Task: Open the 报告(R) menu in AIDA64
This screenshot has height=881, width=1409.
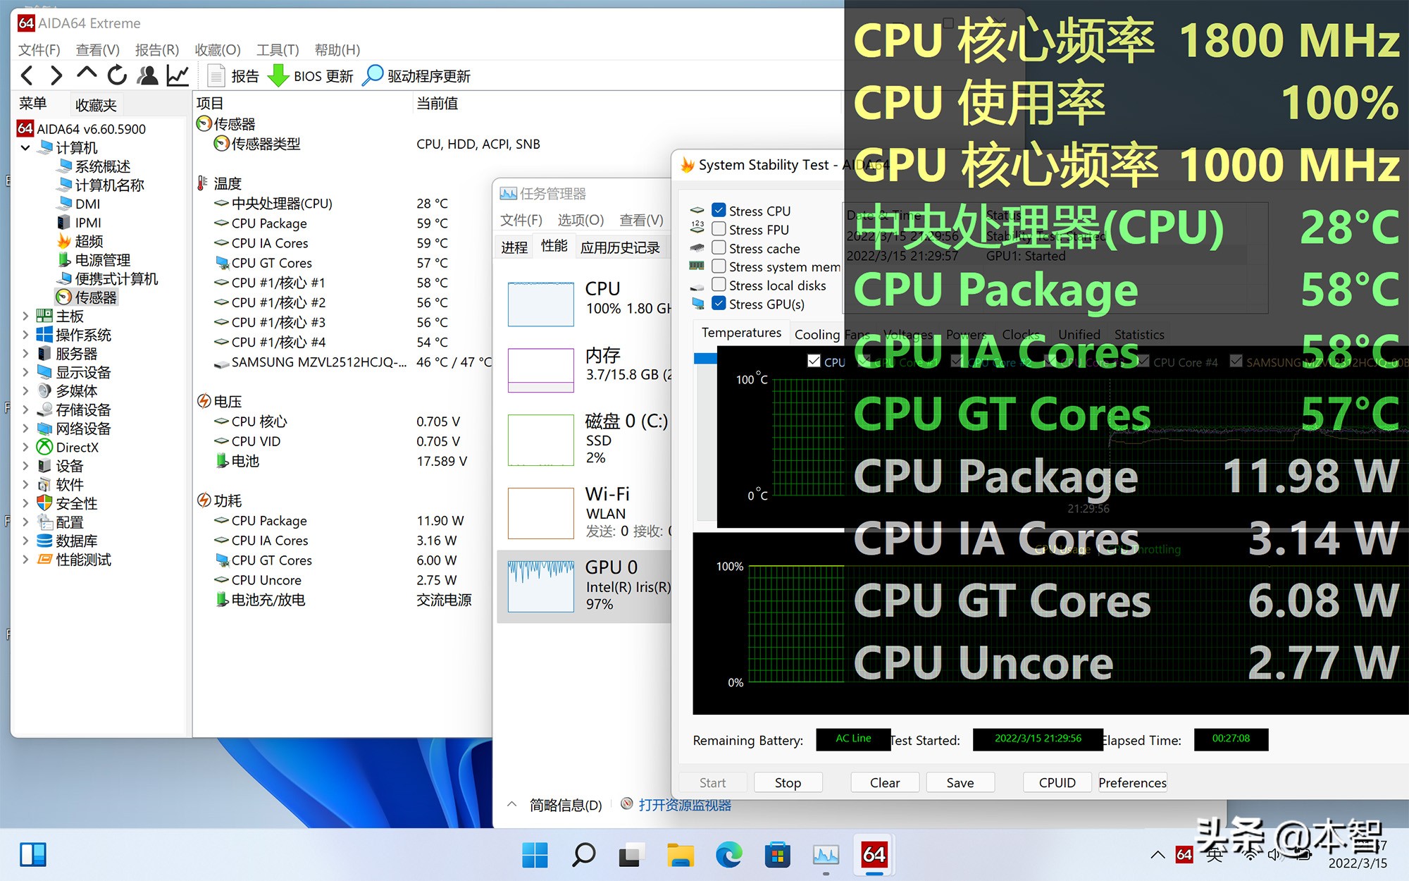Action: [x=157, y=50]
